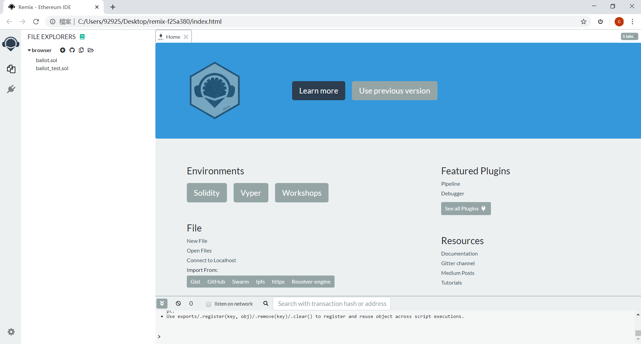Screen dimensions: 641x344
Task: Publish files to GitHub gist icon
Action: [x=72, y=50]
